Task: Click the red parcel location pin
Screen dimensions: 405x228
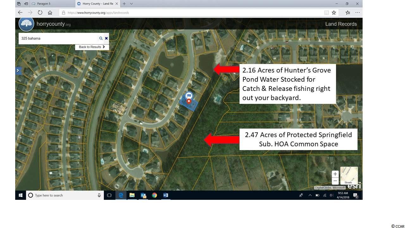Action: (189, 101)
